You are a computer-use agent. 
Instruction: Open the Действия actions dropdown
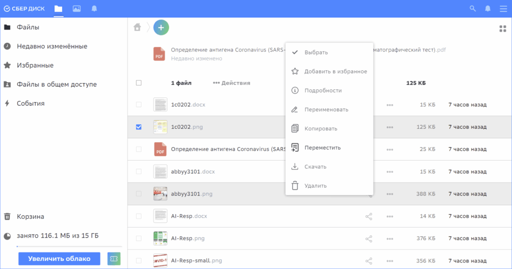231,83
